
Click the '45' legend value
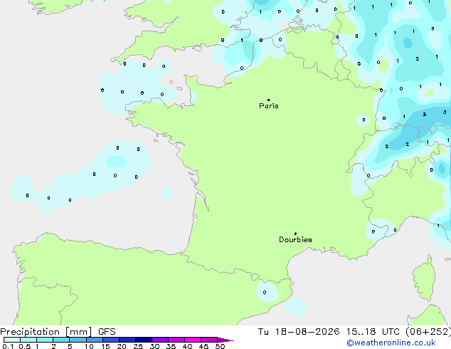203,346
